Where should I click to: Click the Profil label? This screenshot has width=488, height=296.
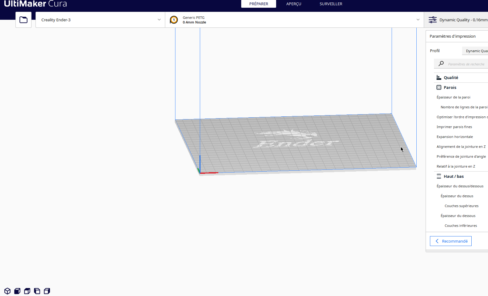point(435,51)
